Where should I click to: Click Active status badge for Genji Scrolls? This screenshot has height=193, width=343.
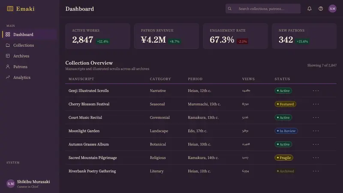coord(283,90)
